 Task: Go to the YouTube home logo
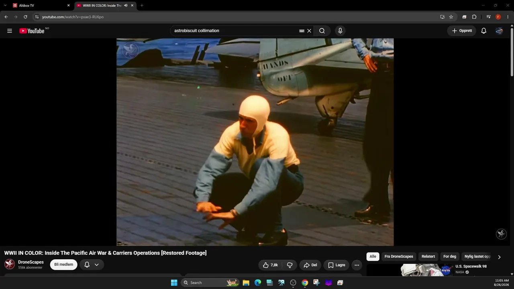tap(32, 31)
